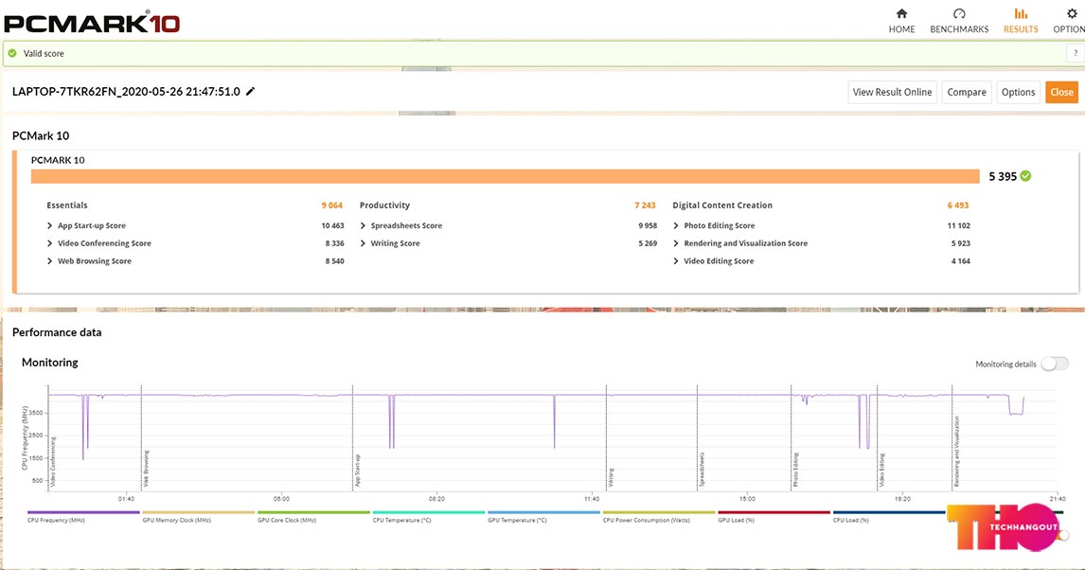Click the help question mark in Valid score bar
This screenshot has width=1085, height=570.
1076,53
